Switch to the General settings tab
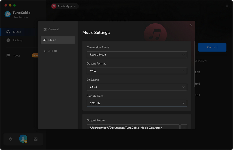233x150 pixels. (x=53, y=29)
